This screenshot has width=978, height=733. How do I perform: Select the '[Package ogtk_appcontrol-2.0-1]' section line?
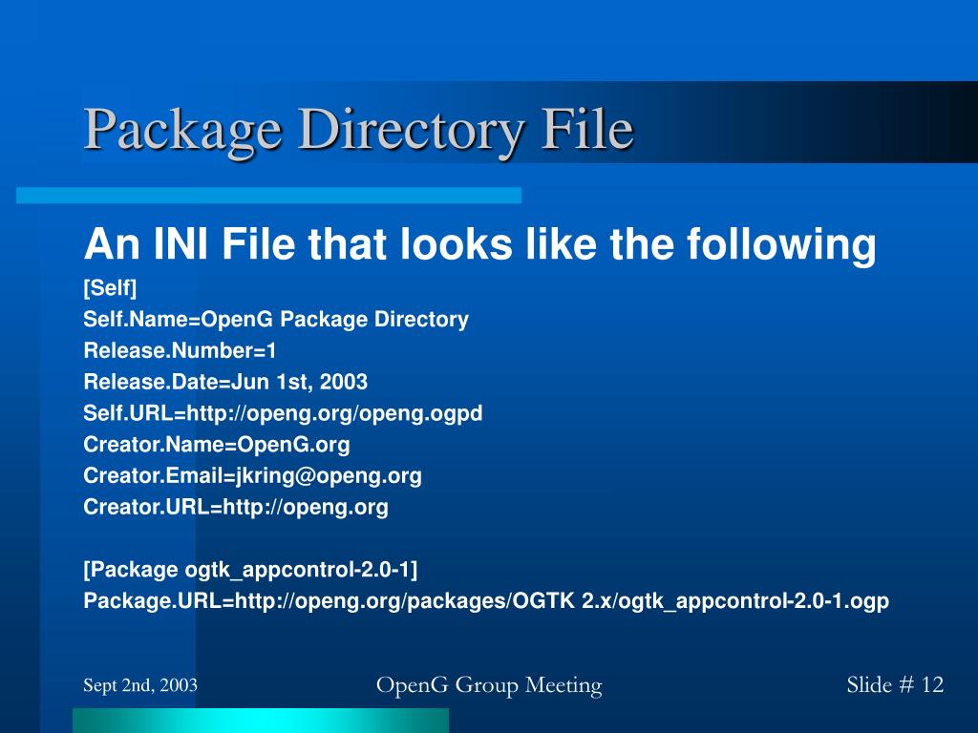(x=250, y=570)
